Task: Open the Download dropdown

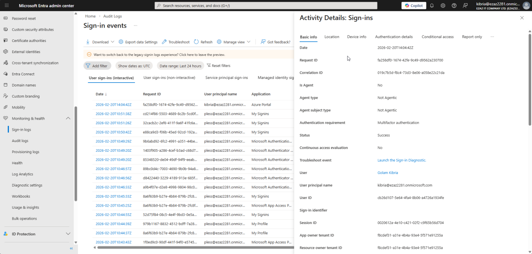Action: pos(100,42)
